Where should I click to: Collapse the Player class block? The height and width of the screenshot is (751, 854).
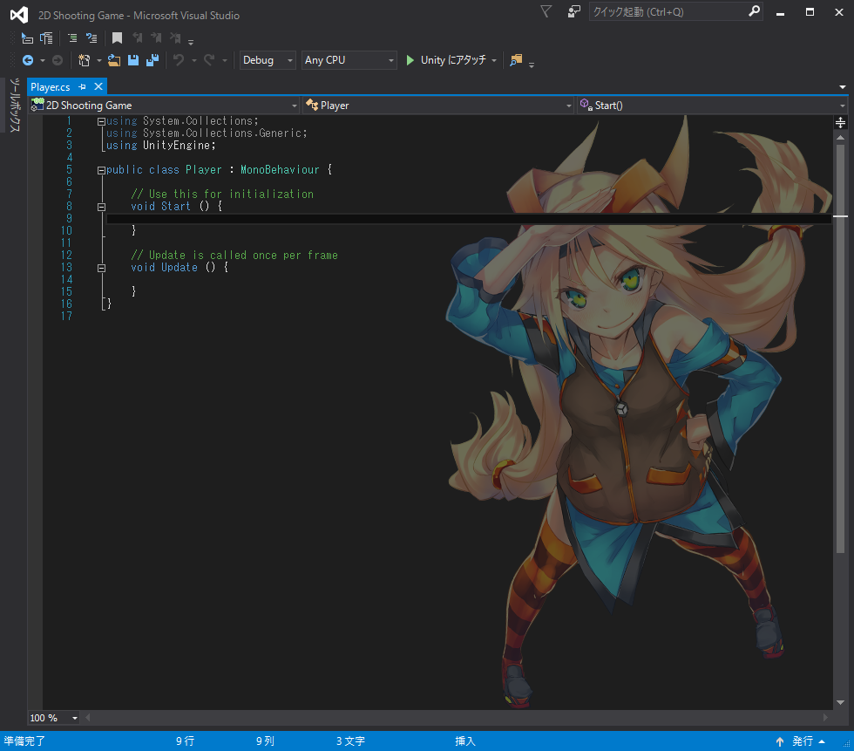tap(101, 171)
